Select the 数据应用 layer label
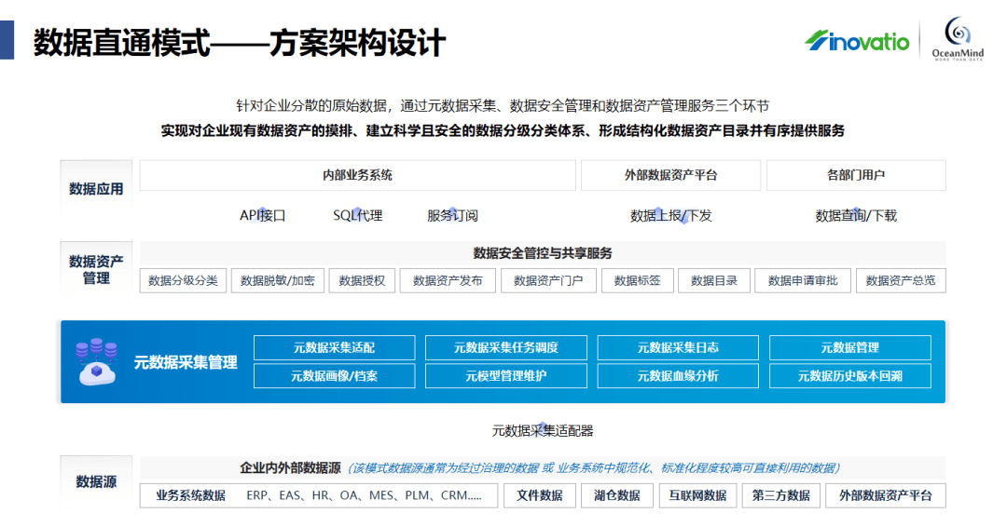This screenshot has height=527, width=1007. (96, 189)
